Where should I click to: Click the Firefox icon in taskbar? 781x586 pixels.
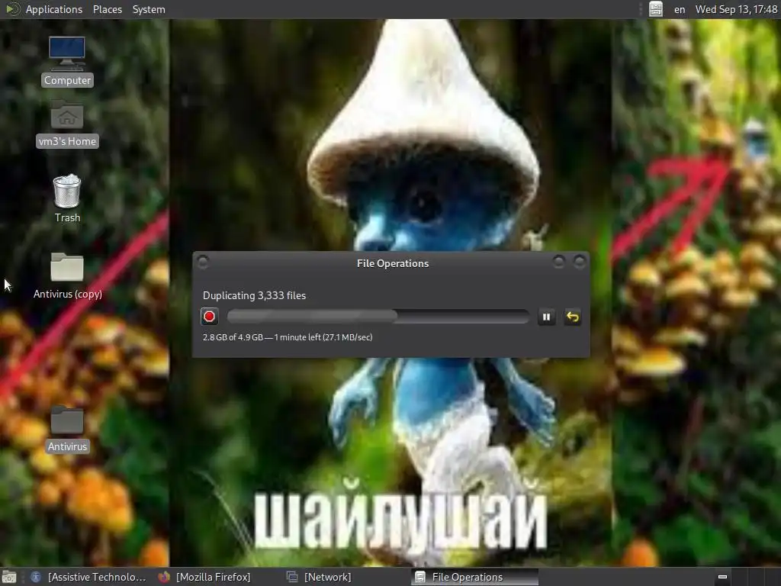tap(164, 577)
